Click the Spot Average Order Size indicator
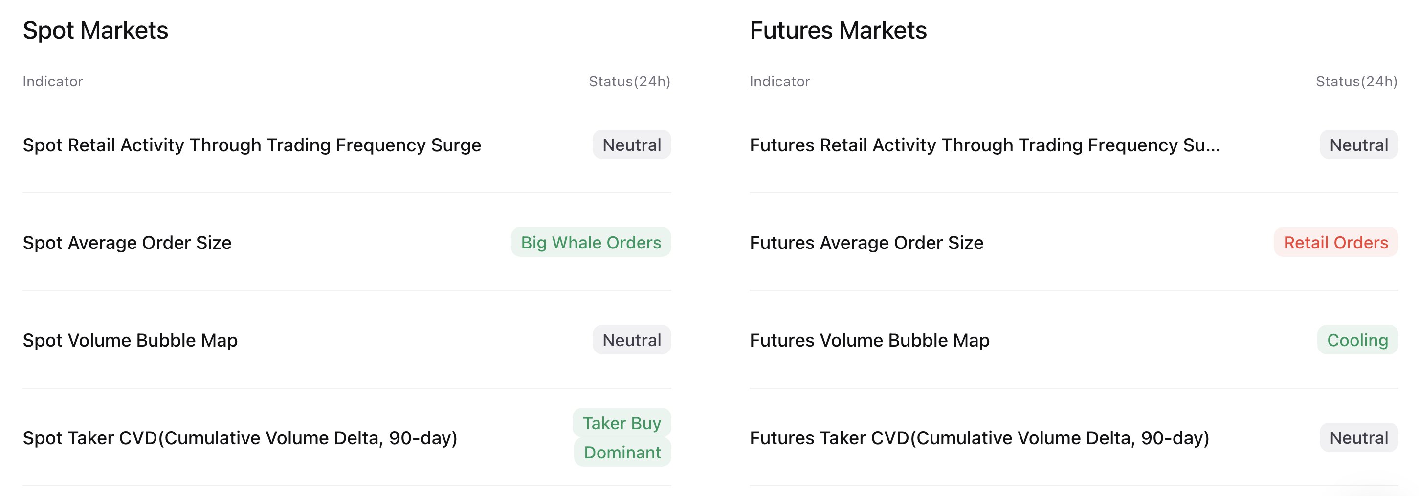The image size is (1419, 496). [127, 243]
